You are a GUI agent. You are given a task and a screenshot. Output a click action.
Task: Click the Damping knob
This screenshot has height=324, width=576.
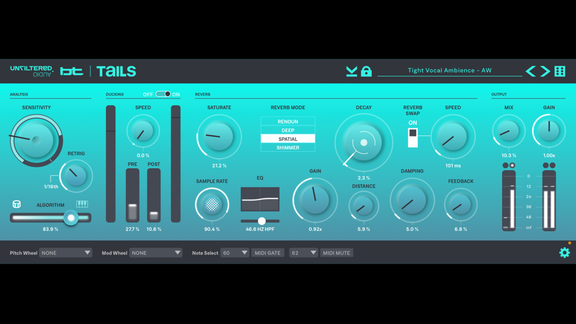point(412,200)
